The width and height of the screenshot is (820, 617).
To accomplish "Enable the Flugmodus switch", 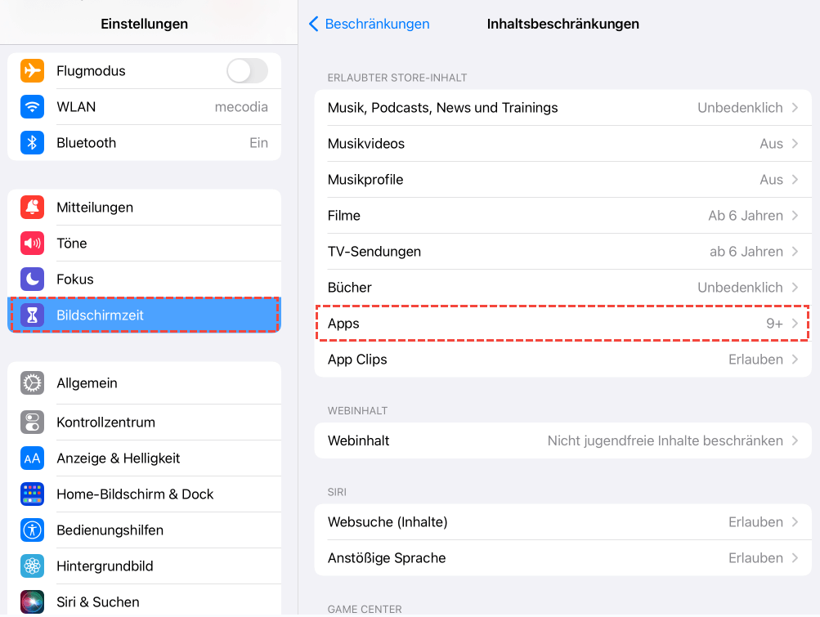I will [247, 71].
